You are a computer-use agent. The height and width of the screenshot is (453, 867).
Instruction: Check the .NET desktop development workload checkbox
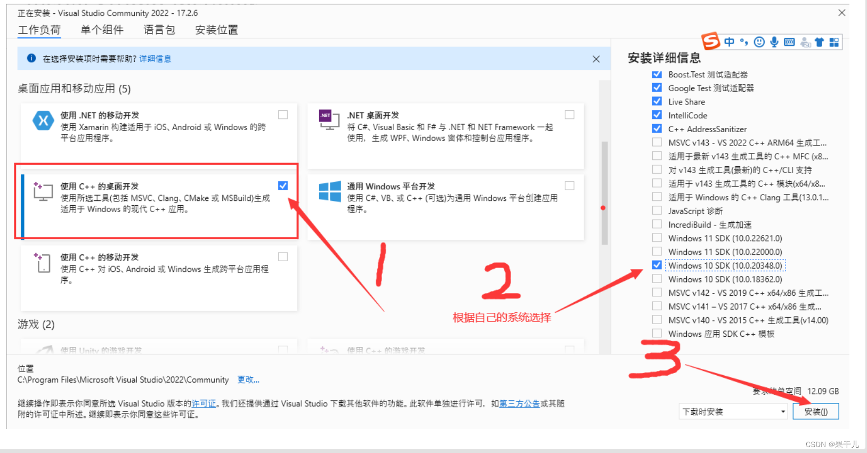point(570,115)
